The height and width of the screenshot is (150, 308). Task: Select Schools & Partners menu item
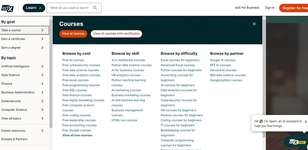coord(14,139)
